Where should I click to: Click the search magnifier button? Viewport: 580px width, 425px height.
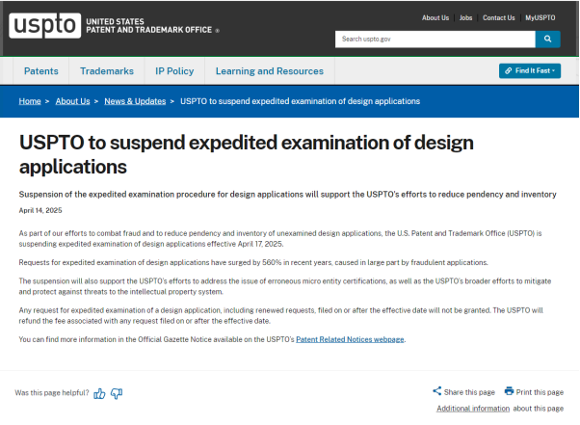click(547, 39)
